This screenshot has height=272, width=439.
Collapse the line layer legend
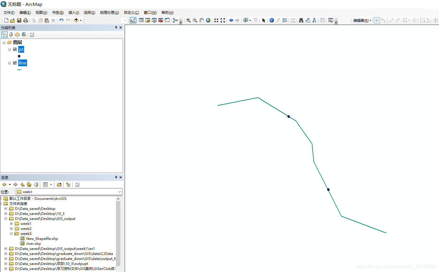10,63
